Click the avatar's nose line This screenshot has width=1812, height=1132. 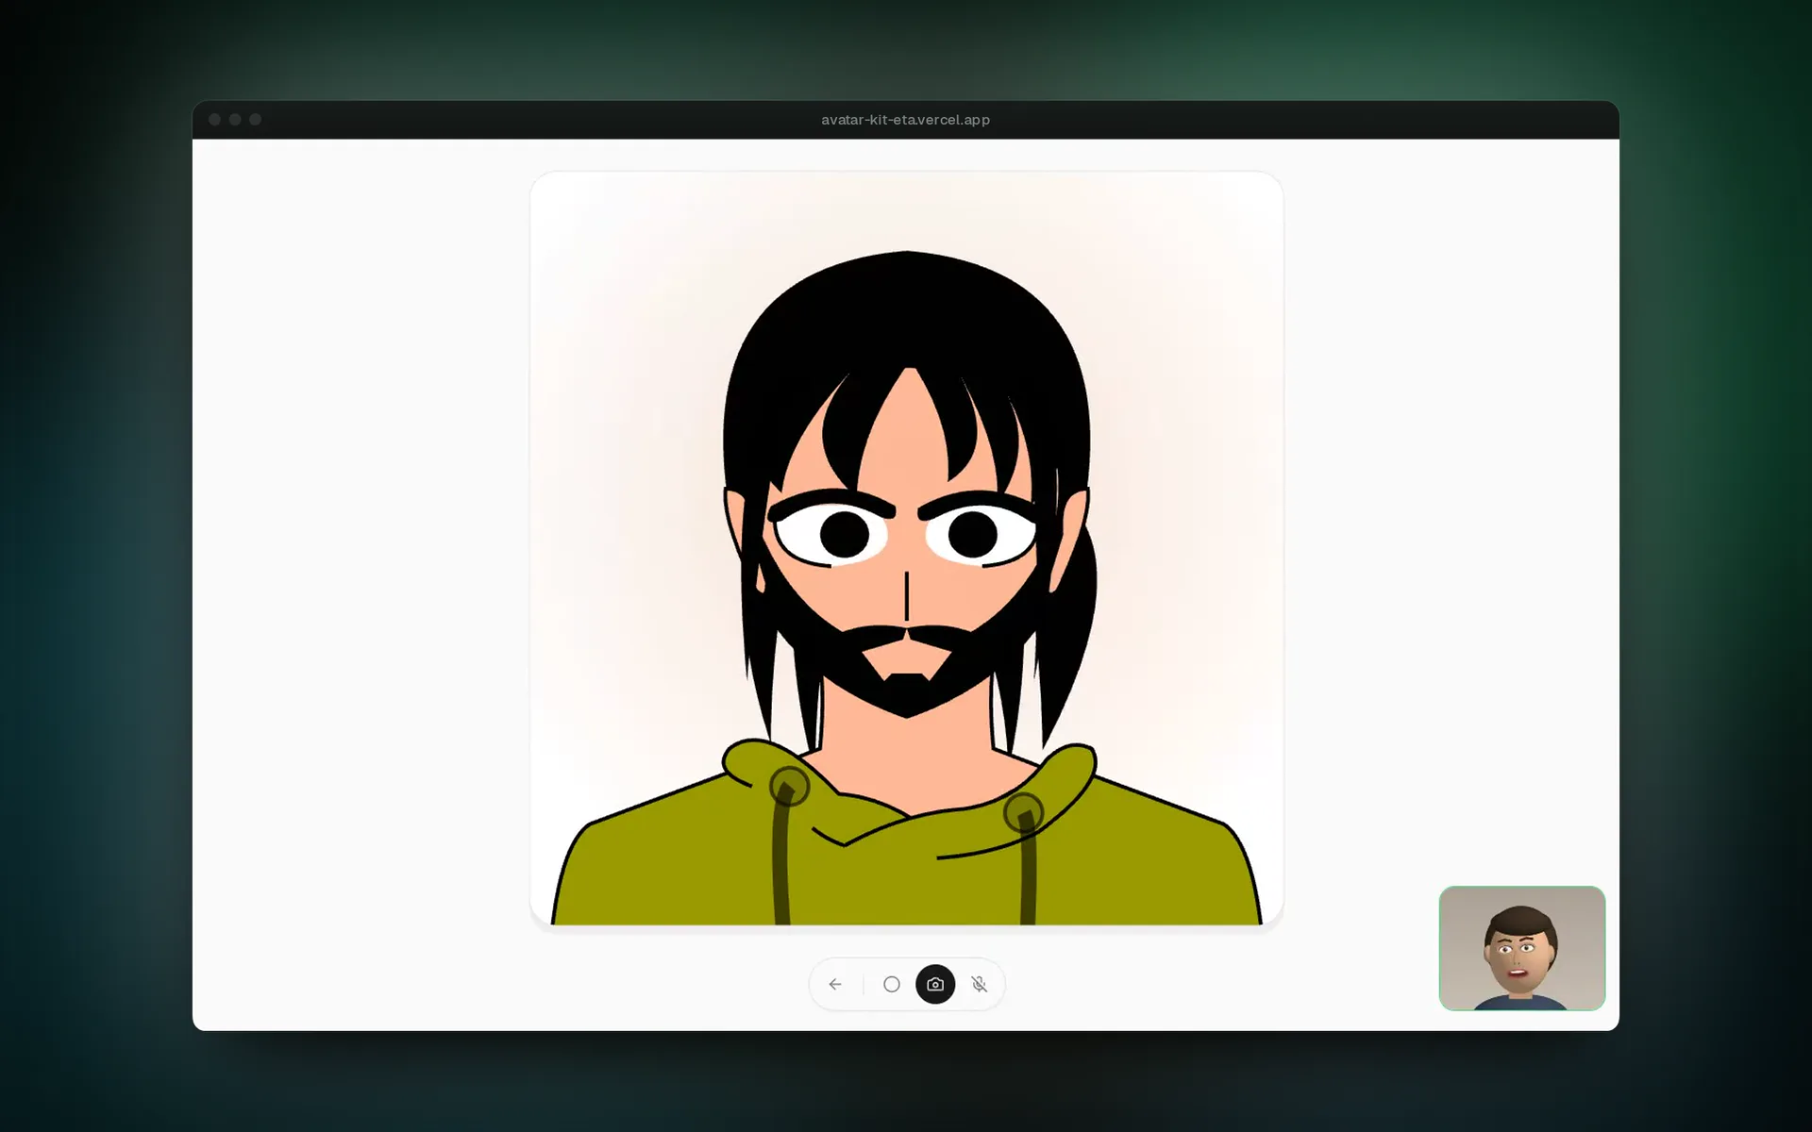(906, 595)
